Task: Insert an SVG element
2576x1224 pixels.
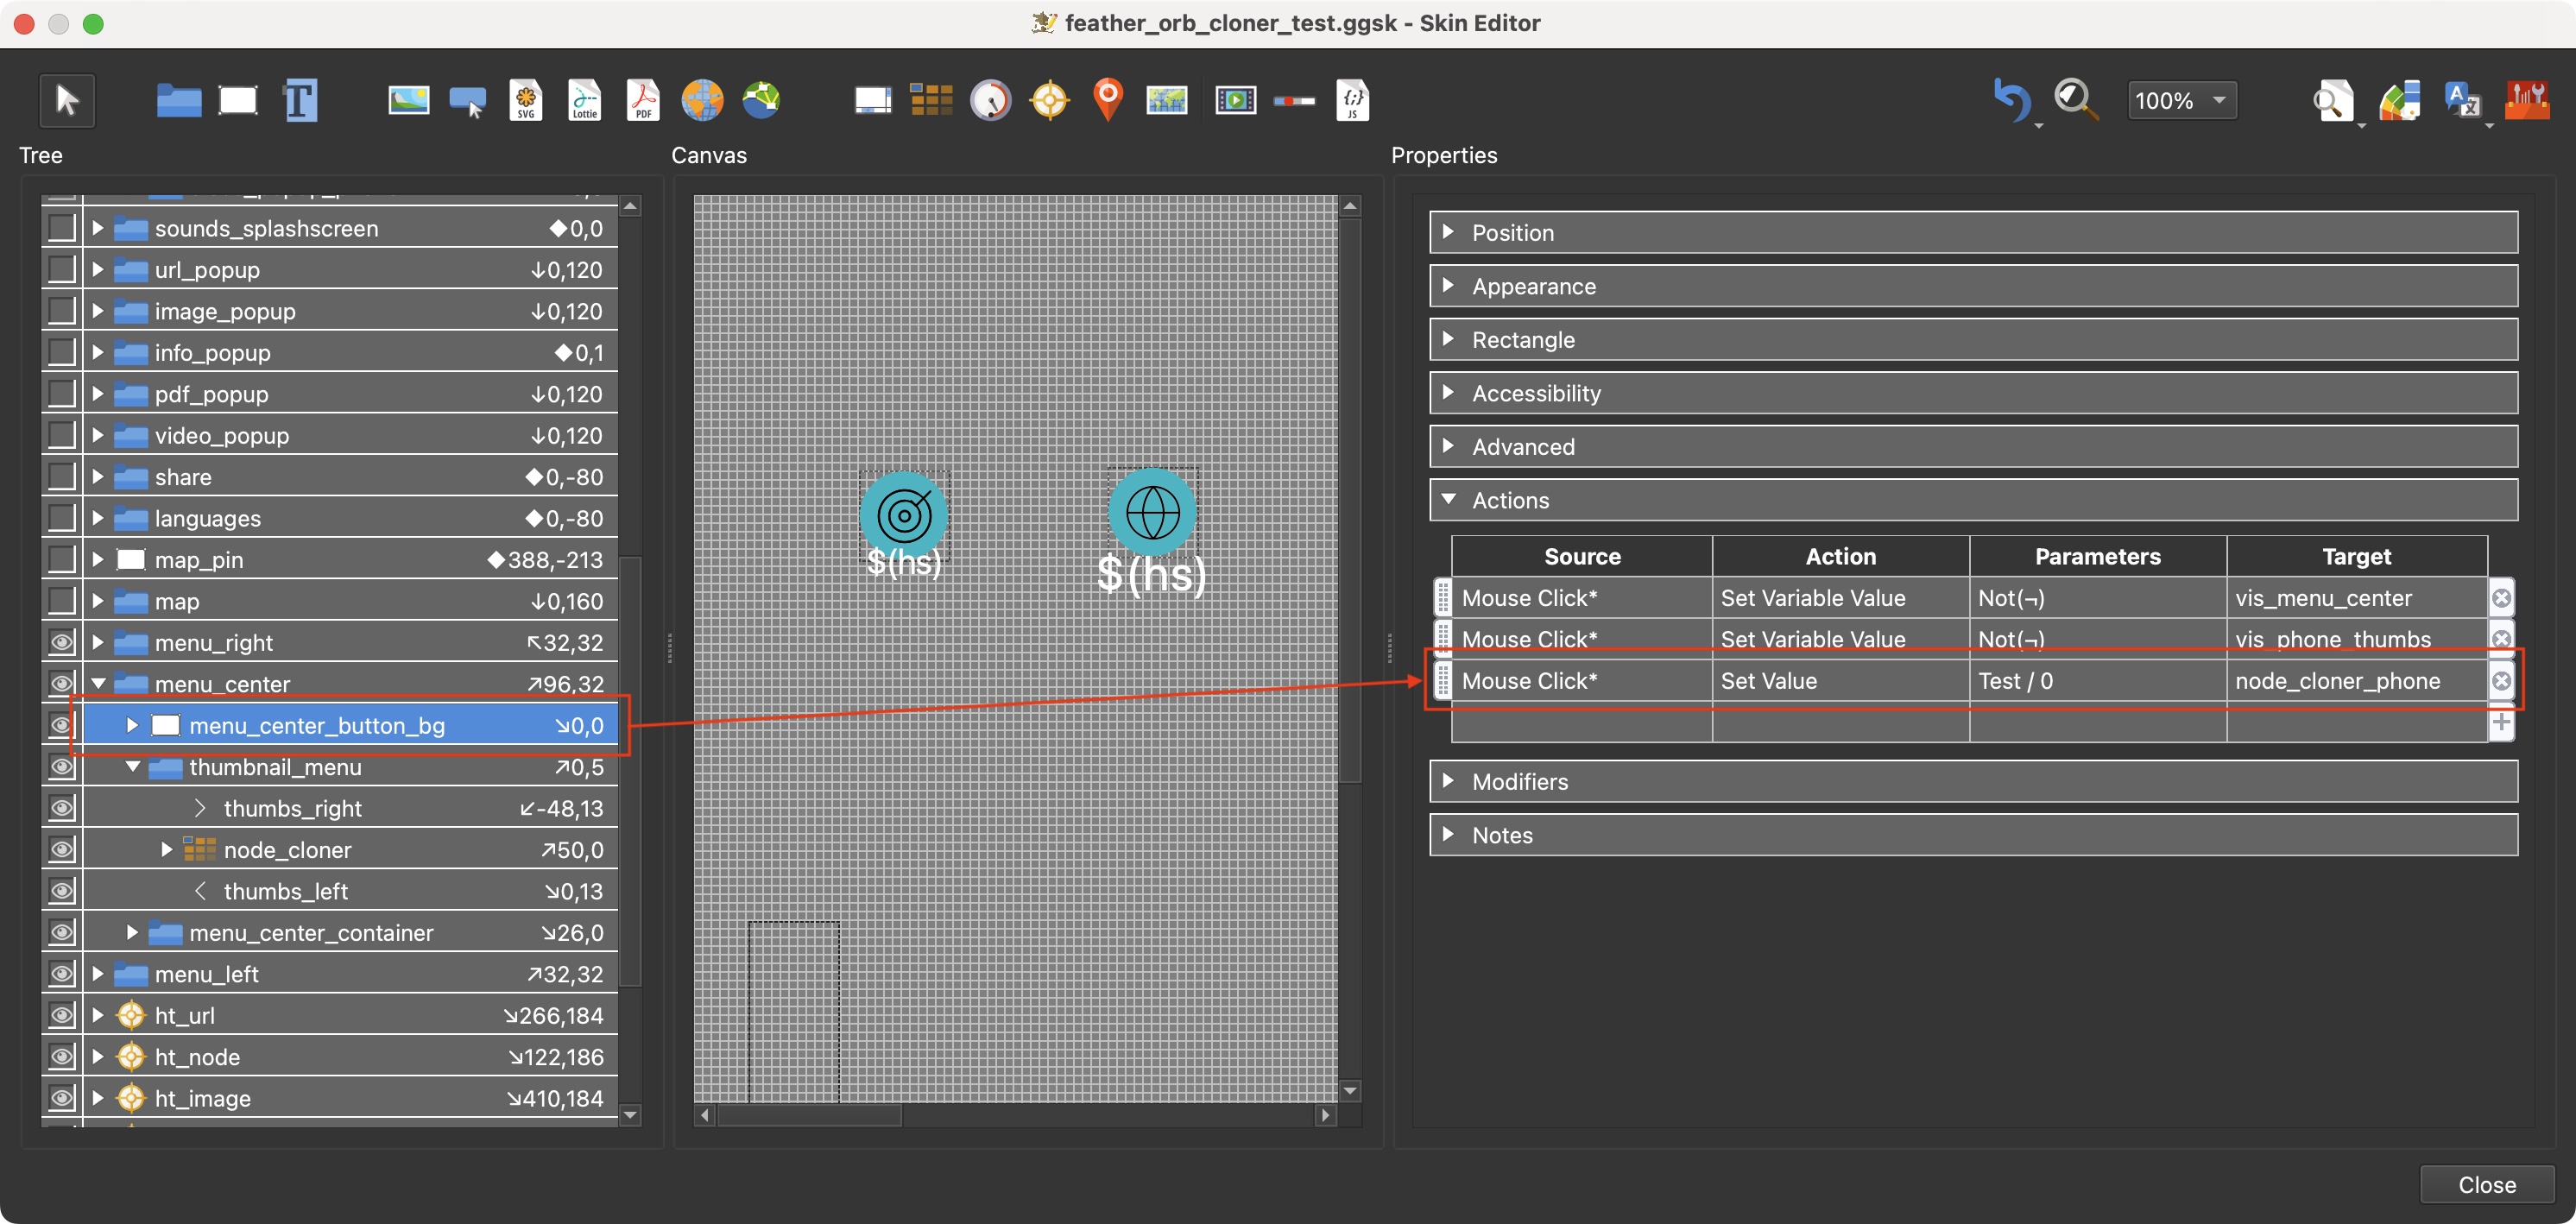Action: click(x=526, y=100)
